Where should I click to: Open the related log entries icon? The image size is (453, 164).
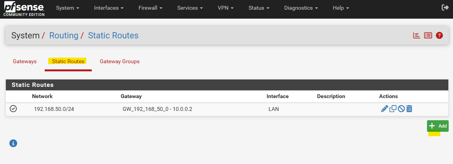coord(428,35)
